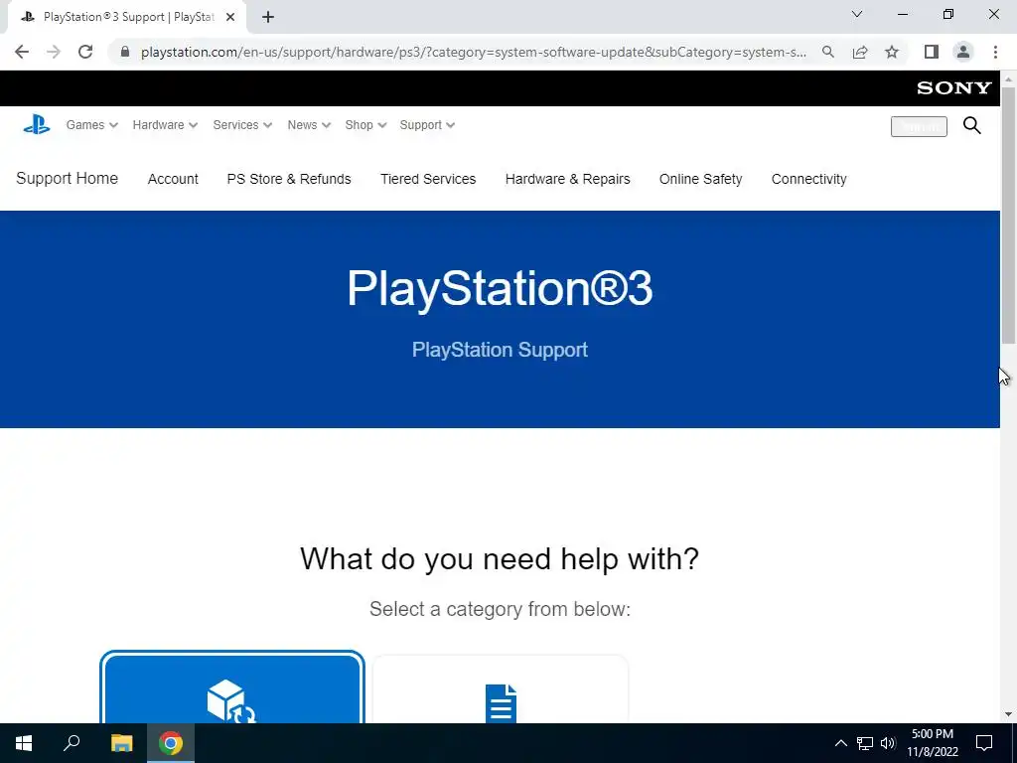Open the site search magnifier icon
1017x763 pixels.
(971, 125)
